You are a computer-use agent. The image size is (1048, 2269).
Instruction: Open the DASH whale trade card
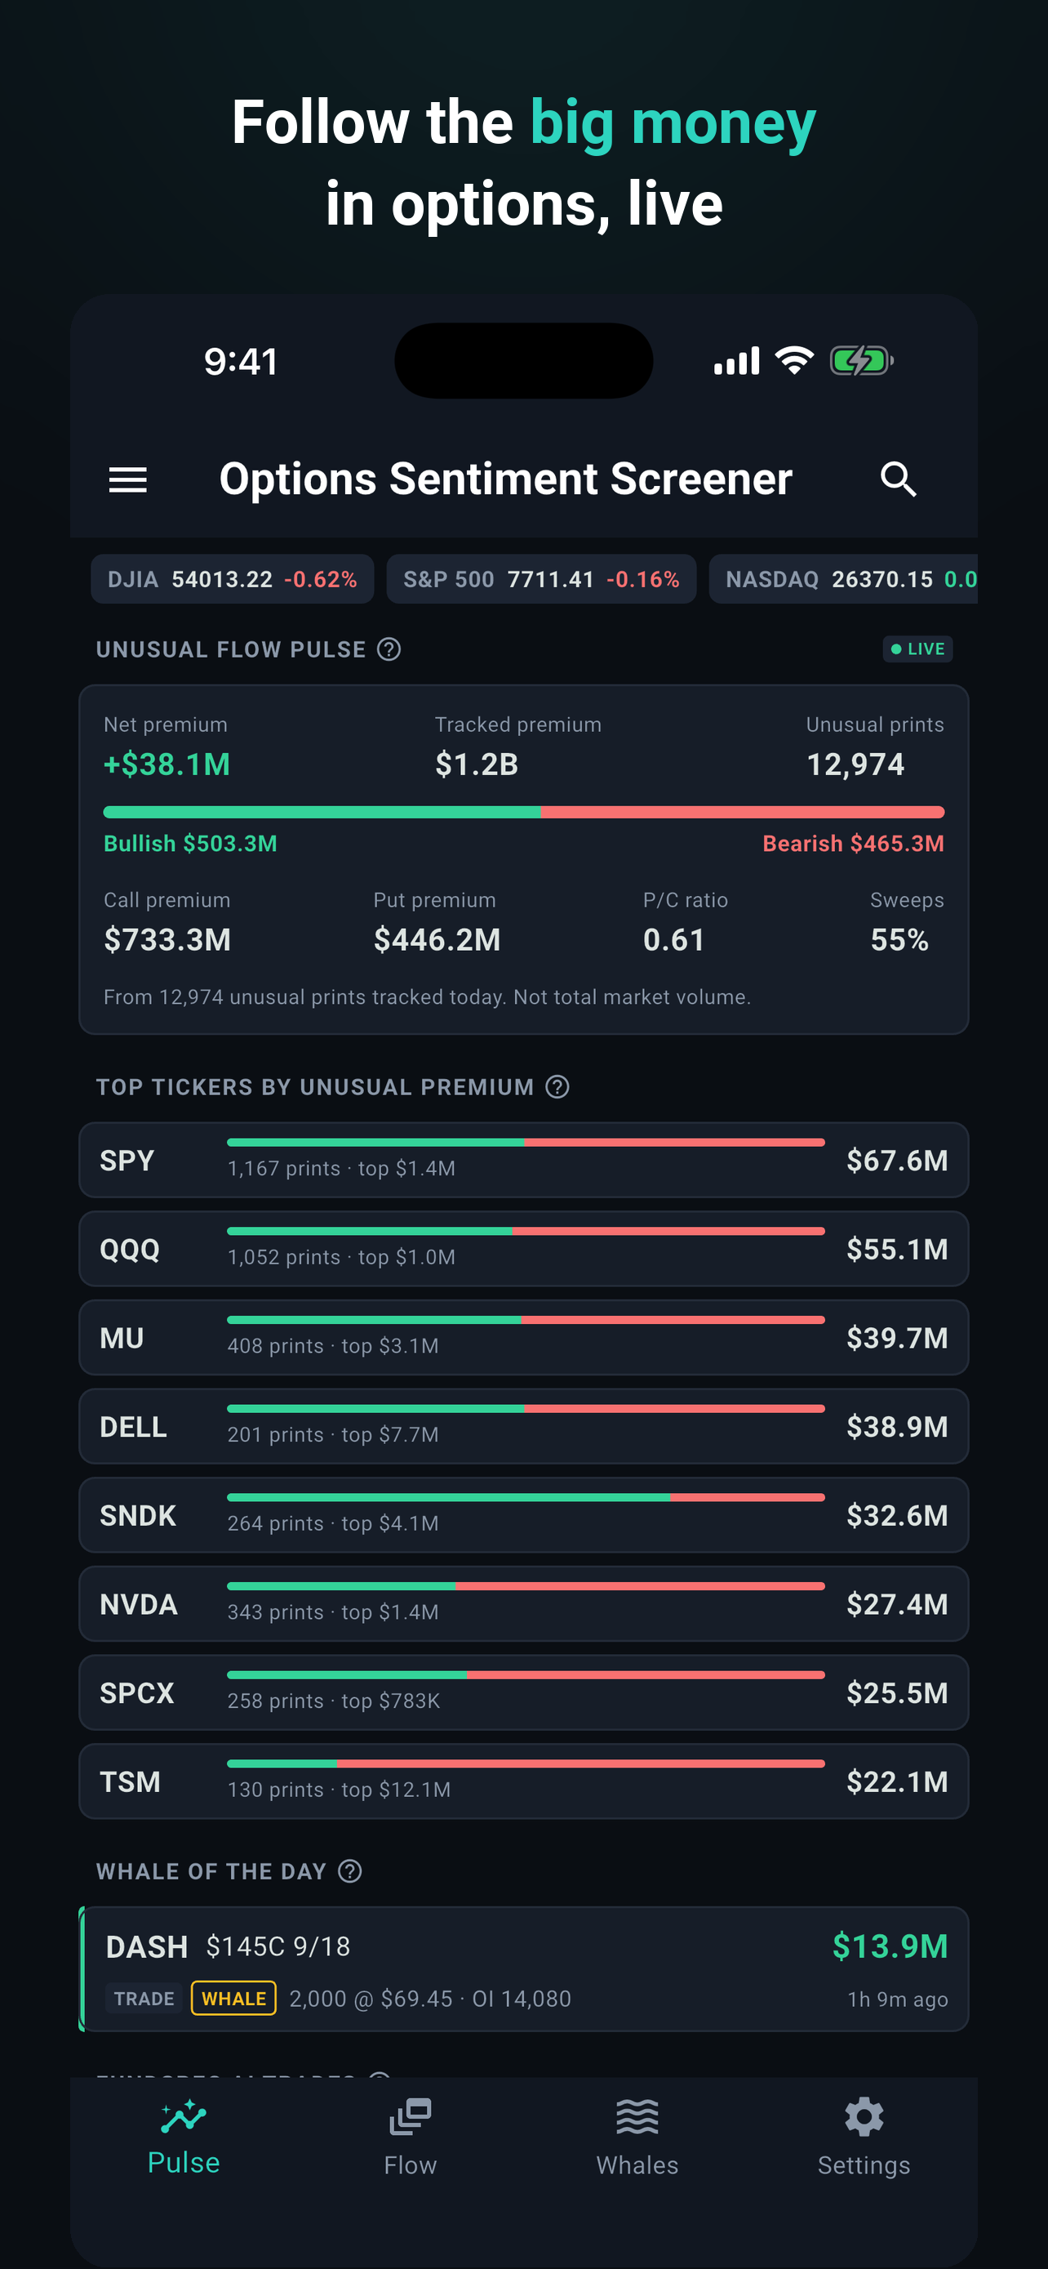click(523, 1968)
